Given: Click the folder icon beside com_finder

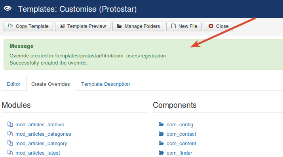Looking at the screenshot, I should click(x=161, y=153).
